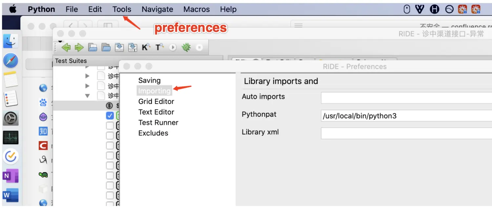Click the mouse icon in macOS menu bar
Image resolution: width=492 pixels, height=208 pixels.
point(407,9)
